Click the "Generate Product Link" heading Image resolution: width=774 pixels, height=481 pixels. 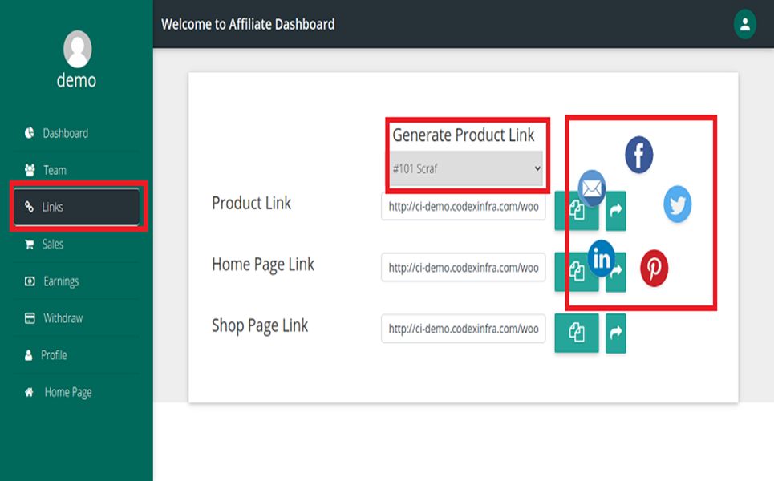(463, 135)
